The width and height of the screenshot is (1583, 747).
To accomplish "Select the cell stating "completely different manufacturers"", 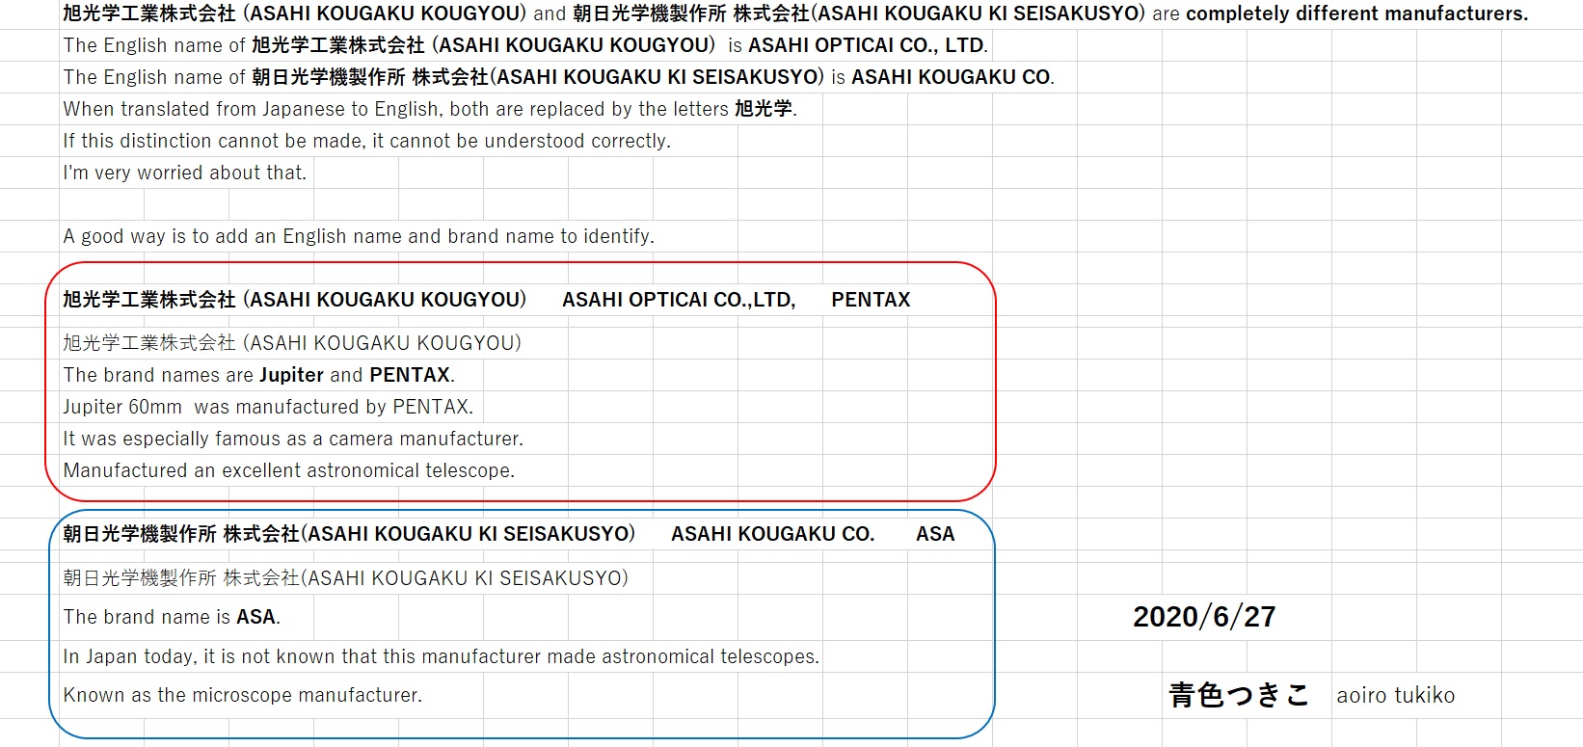I will click(x=1355, y=13).
